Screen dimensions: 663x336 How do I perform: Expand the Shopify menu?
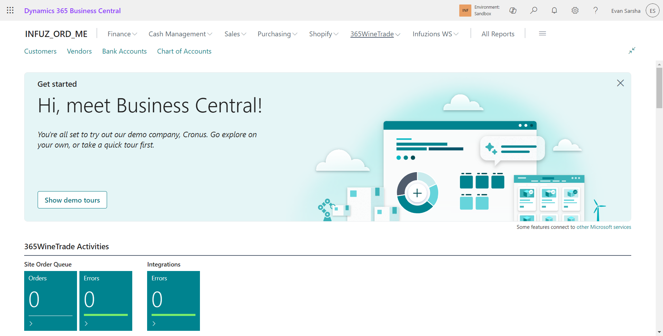pyautogui.click(x=324, y=34)
